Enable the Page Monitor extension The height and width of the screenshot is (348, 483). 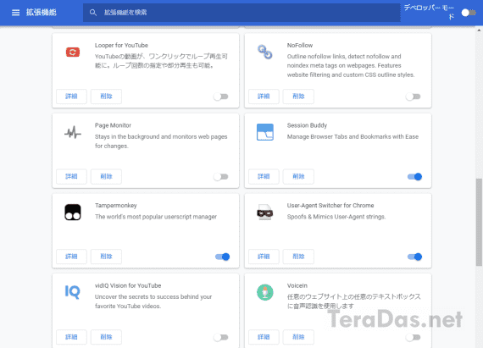pos(221,177)
